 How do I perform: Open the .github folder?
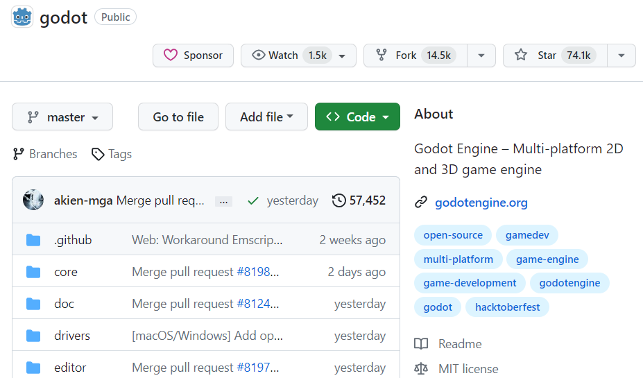[73, 240]
